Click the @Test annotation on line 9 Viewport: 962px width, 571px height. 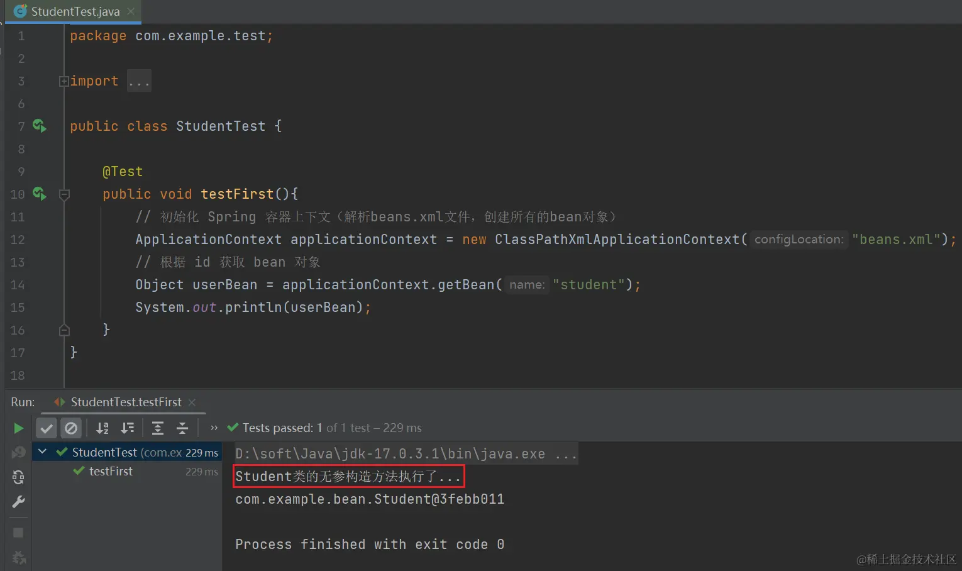[123, 172]
